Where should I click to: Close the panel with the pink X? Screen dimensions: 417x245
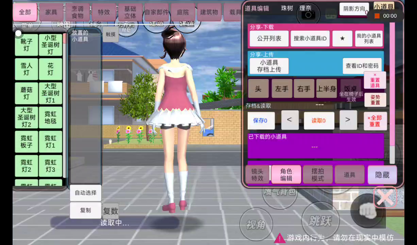385,197
